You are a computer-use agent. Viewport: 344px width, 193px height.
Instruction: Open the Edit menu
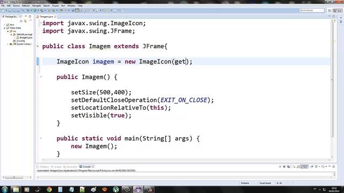9,6
